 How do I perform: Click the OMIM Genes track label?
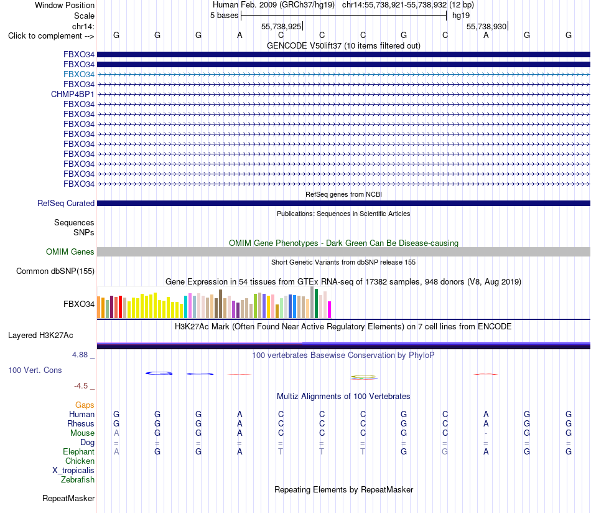(70, 252)
